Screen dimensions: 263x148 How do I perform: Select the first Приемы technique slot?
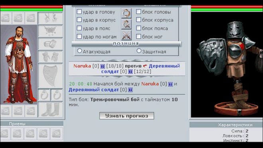point(5,134)
